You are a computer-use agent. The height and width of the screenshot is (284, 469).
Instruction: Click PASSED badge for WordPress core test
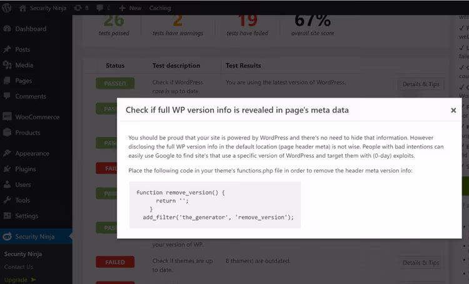coord(115,83)
